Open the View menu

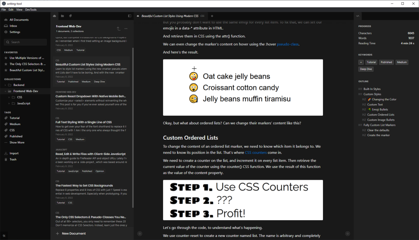click(x=19, y=10)
